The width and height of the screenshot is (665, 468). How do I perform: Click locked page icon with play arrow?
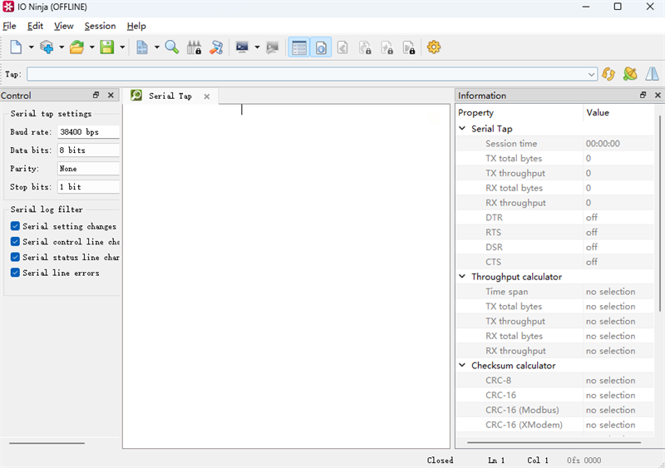pos(409,47)
